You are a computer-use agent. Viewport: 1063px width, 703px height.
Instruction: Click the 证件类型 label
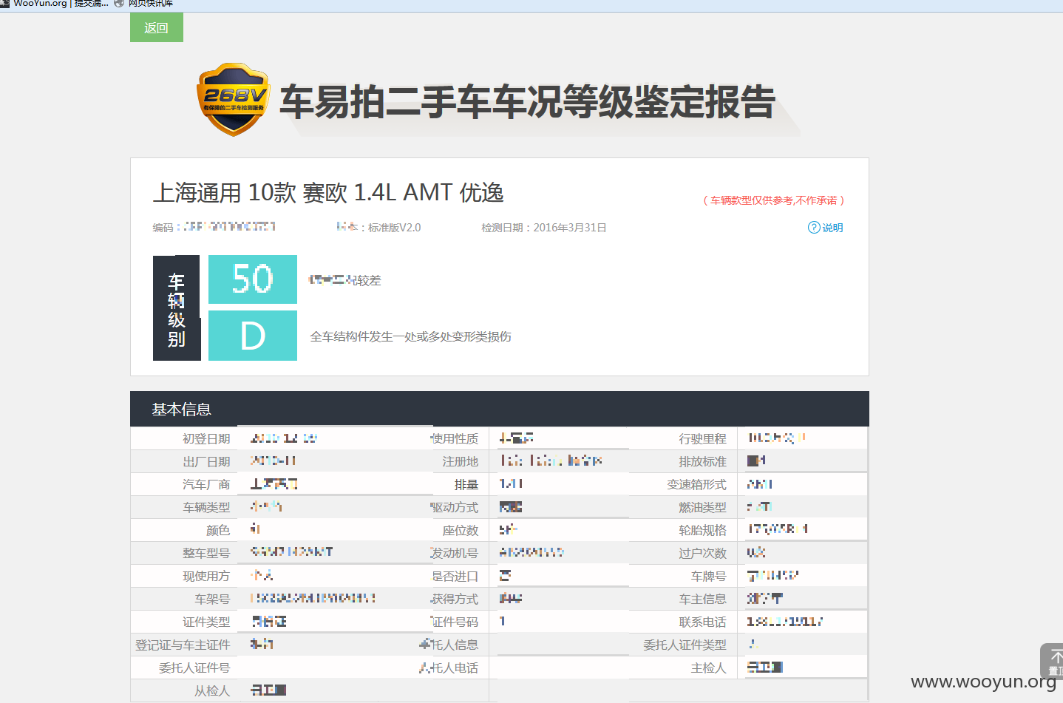pyautogui.click(x=207, y=622)
